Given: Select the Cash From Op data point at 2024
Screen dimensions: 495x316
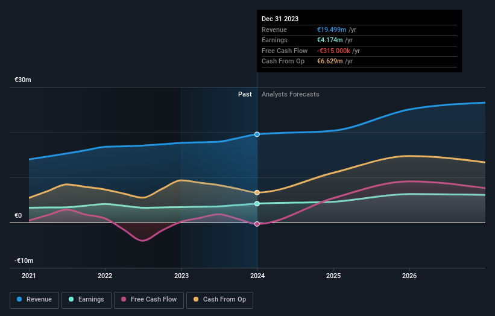Looking at the screenshot, I should point(257,192).
